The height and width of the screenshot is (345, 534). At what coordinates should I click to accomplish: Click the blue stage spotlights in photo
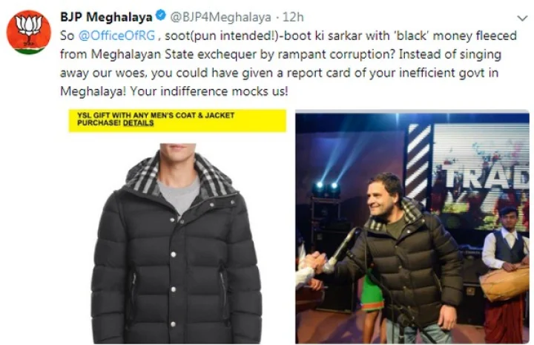click(x=326, y=186)
